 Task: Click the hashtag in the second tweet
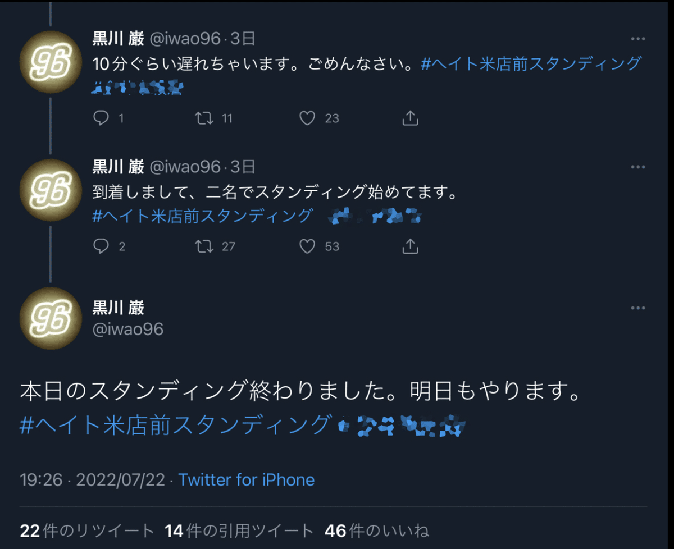(x=202, y=216)
